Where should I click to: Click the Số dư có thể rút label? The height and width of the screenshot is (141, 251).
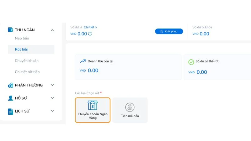(x=207, y=61)
